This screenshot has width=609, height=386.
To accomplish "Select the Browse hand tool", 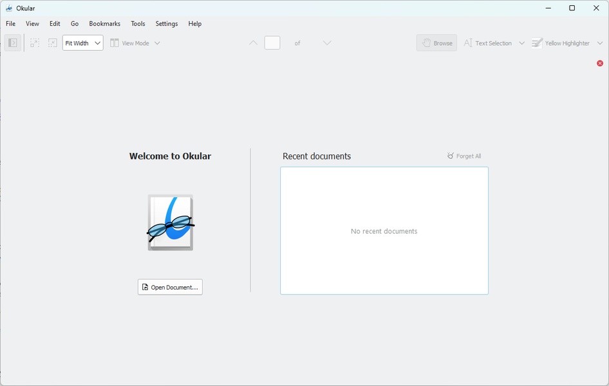I will coord(437,43).
